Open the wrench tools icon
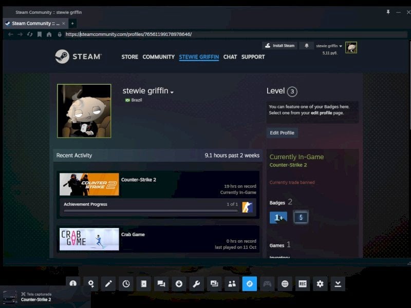Viewport: 411px width, 308px height. pyautogui.click(x=197, y=284)
